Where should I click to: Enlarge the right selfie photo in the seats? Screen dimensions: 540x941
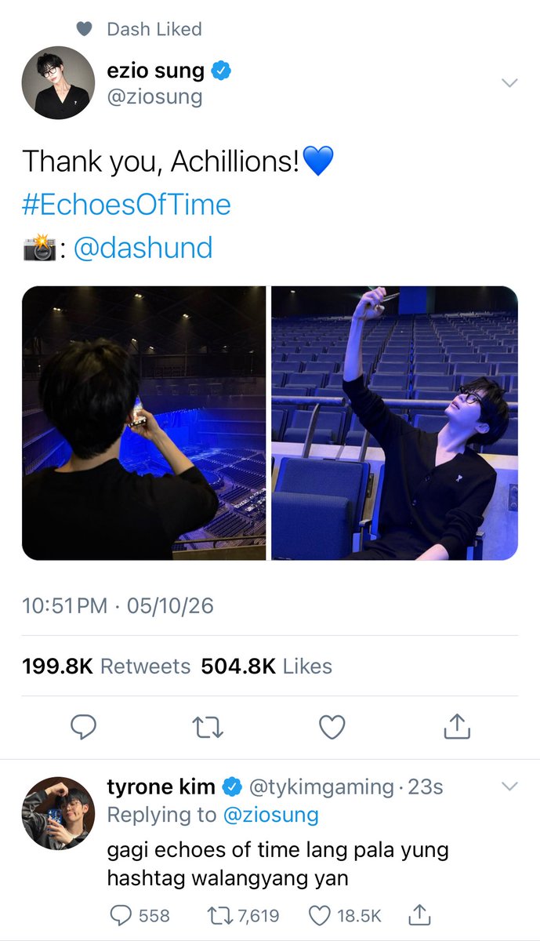coord(395,423)
